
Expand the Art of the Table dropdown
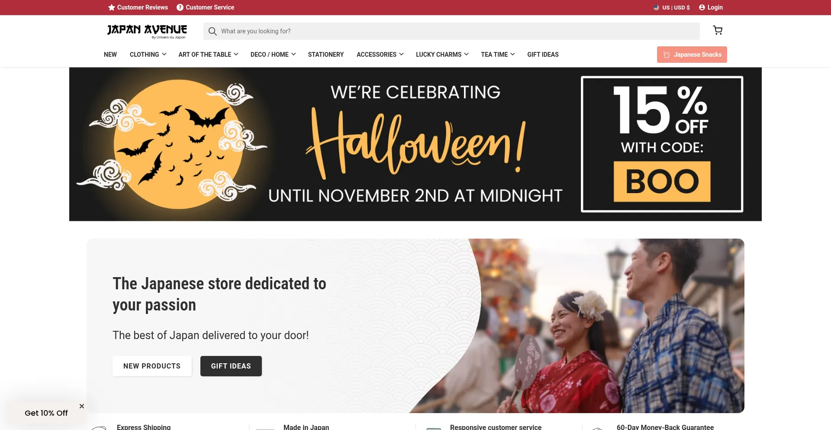pos(208,55)
